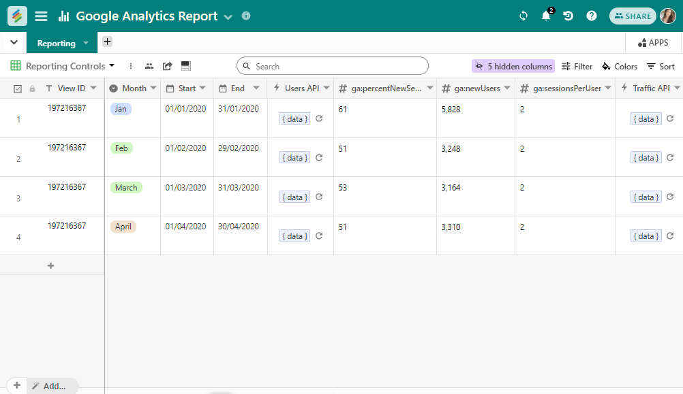Image resolution: width=683 pixels, height=394 pixels.
Task: Click bottom-left add plus button
Action: (16, 385)
